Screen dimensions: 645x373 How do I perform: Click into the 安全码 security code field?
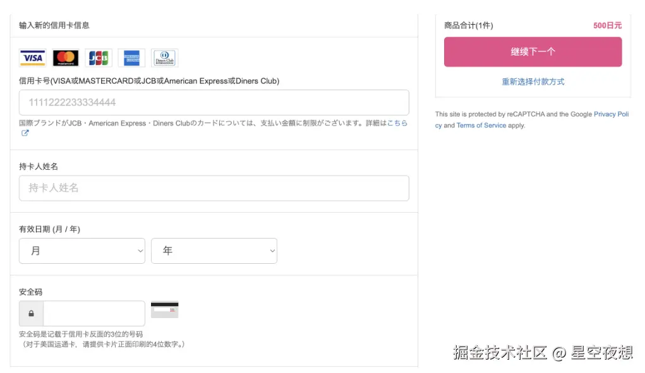tap(94, 314)
